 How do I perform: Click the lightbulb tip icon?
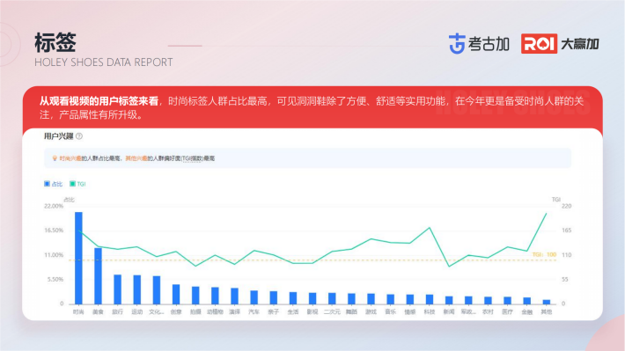55,158
